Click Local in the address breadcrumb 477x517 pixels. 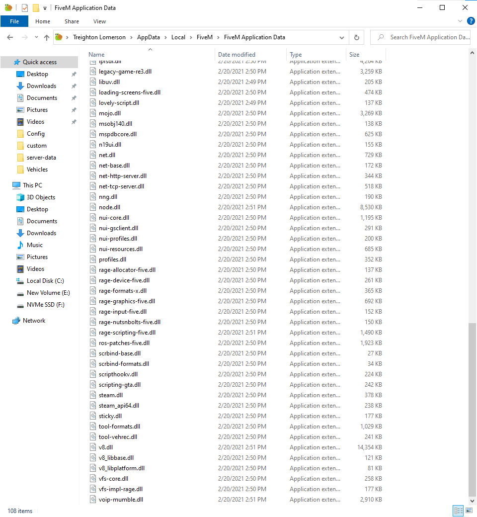point(178,37)
